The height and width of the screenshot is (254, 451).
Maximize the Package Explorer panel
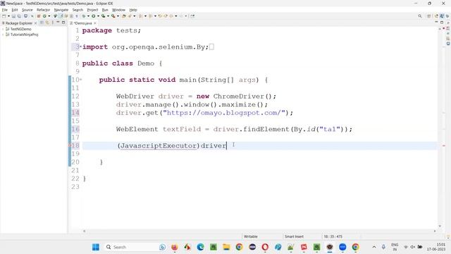tap(63, 22)
